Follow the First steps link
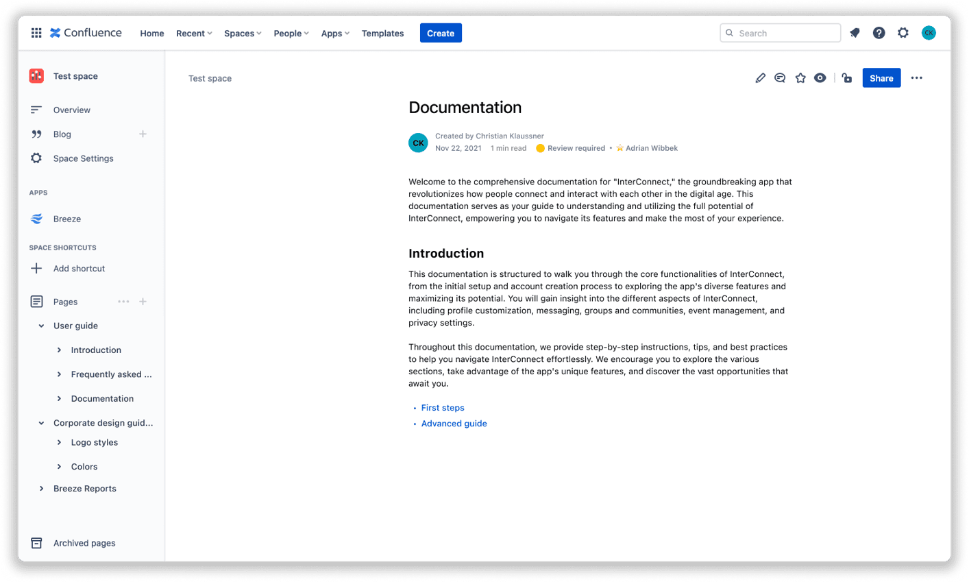969x582 pixels. [442, 407]
